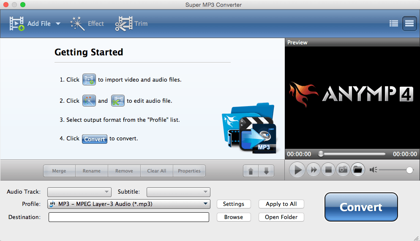Image resolution: width=420 pixels, height=241 pixels.
Task: Click the MP3 converter folder graphic
Action: pyautogui.click(x=250, y=128)
